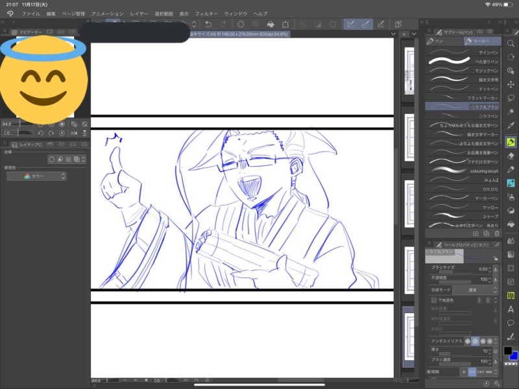Select the Zoom magnifier tool
This screenshot has height=389, width=519.
[511, 43]
